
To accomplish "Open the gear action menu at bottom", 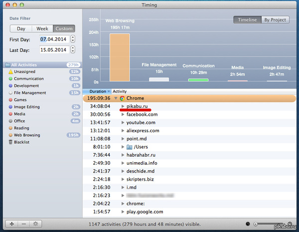I will pos(35,225).
